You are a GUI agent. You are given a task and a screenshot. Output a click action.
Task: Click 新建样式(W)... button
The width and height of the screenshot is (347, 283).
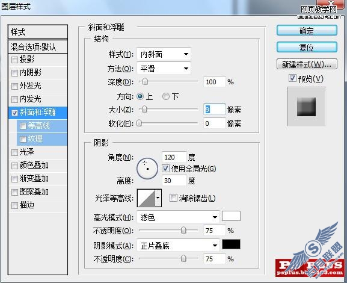(x=307, y=64)
